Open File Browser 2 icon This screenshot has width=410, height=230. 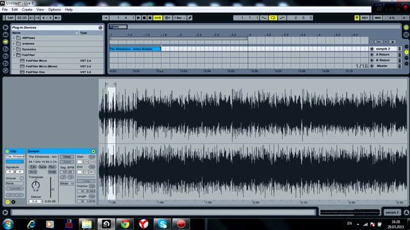5,56
